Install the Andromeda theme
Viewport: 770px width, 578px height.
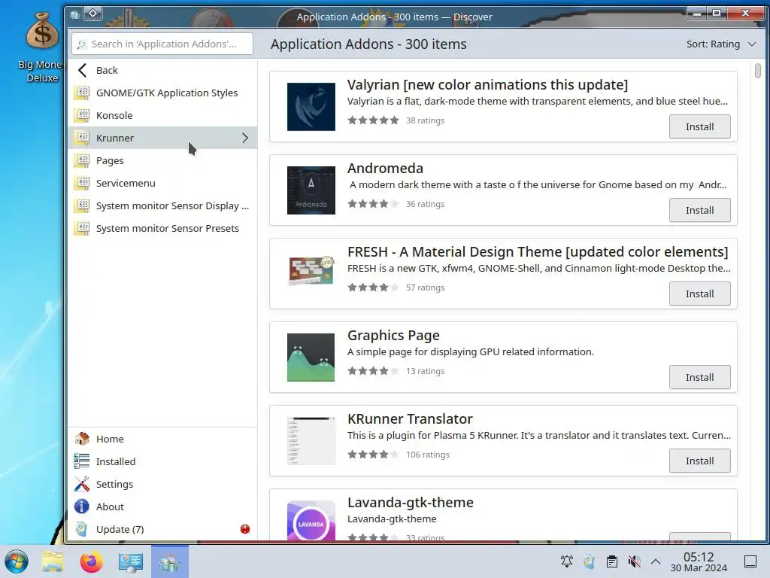[x=699, y=211]
